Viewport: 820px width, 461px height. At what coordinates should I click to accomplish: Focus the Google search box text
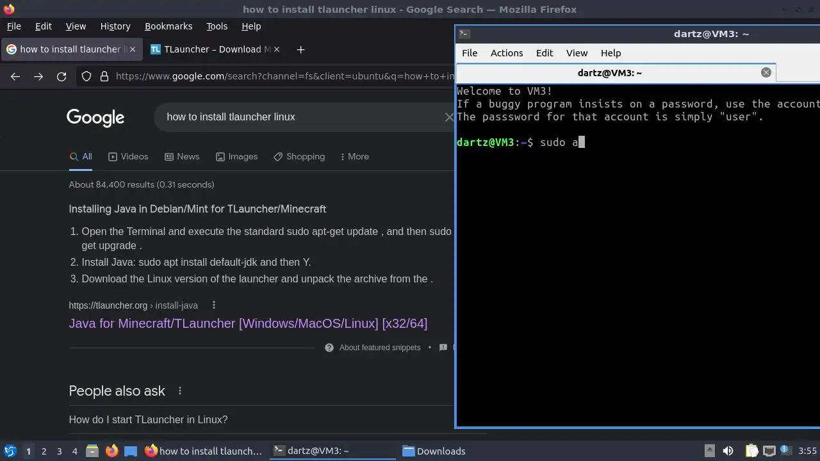coord(231,117)
